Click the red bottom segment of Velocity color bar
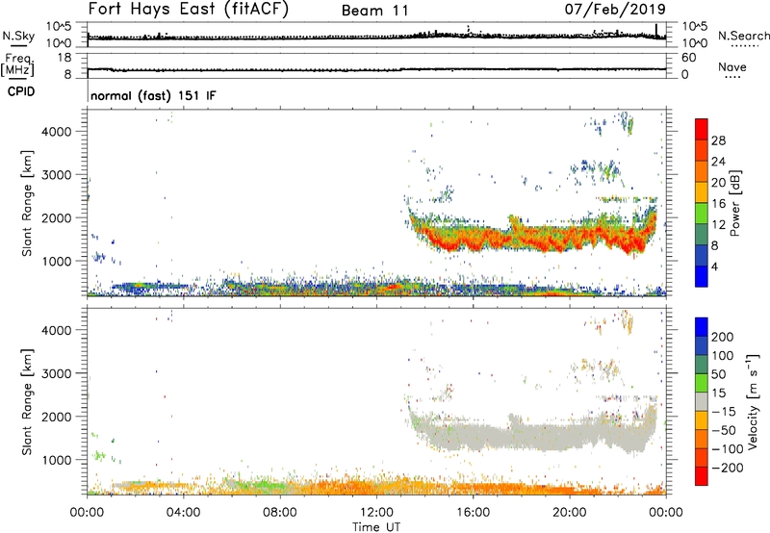Screen dimensions: 770x533 702,476
